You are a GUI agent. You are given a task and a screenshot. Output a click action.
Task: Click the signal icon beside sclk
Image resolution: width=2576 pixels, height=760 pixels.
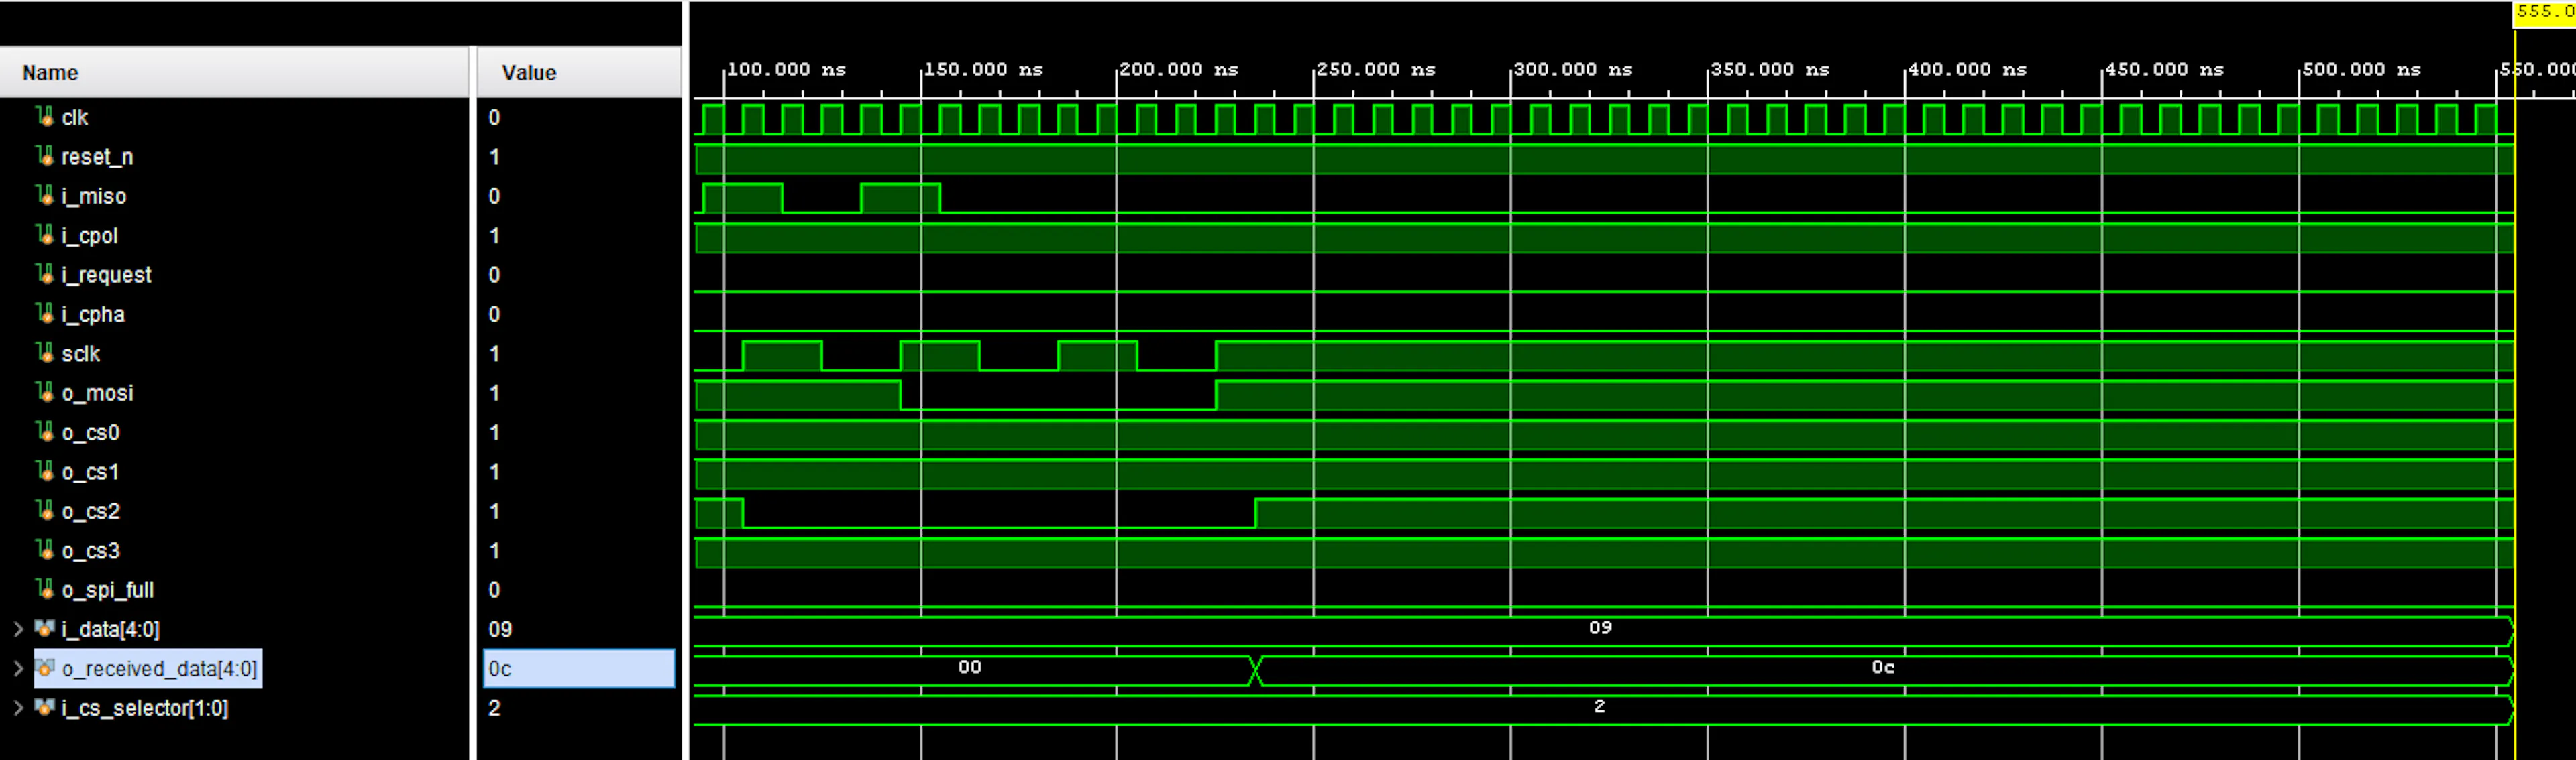tap(47, 354)
